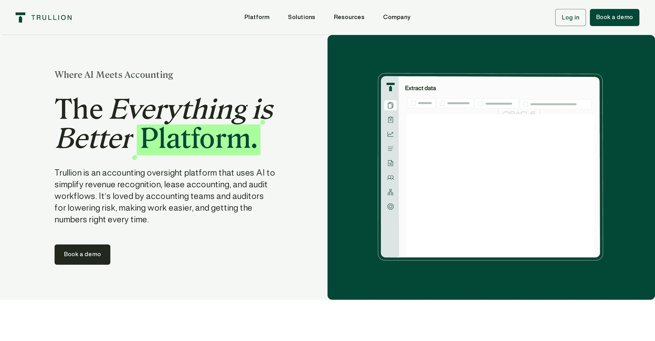Click the Trullion logo in the header

44,17
